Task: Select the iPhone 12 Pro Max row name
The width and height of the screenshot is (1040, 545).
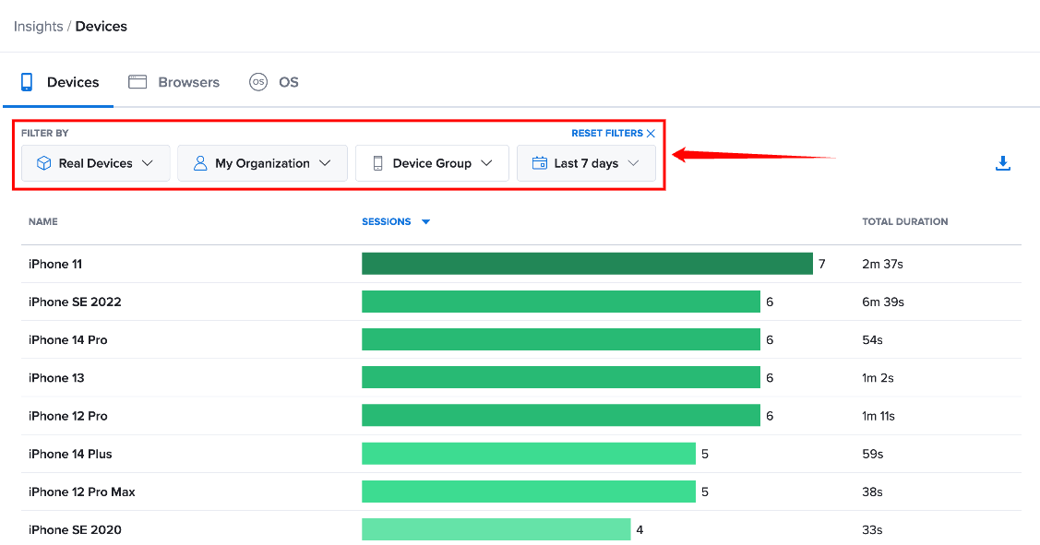Action: 81,492
